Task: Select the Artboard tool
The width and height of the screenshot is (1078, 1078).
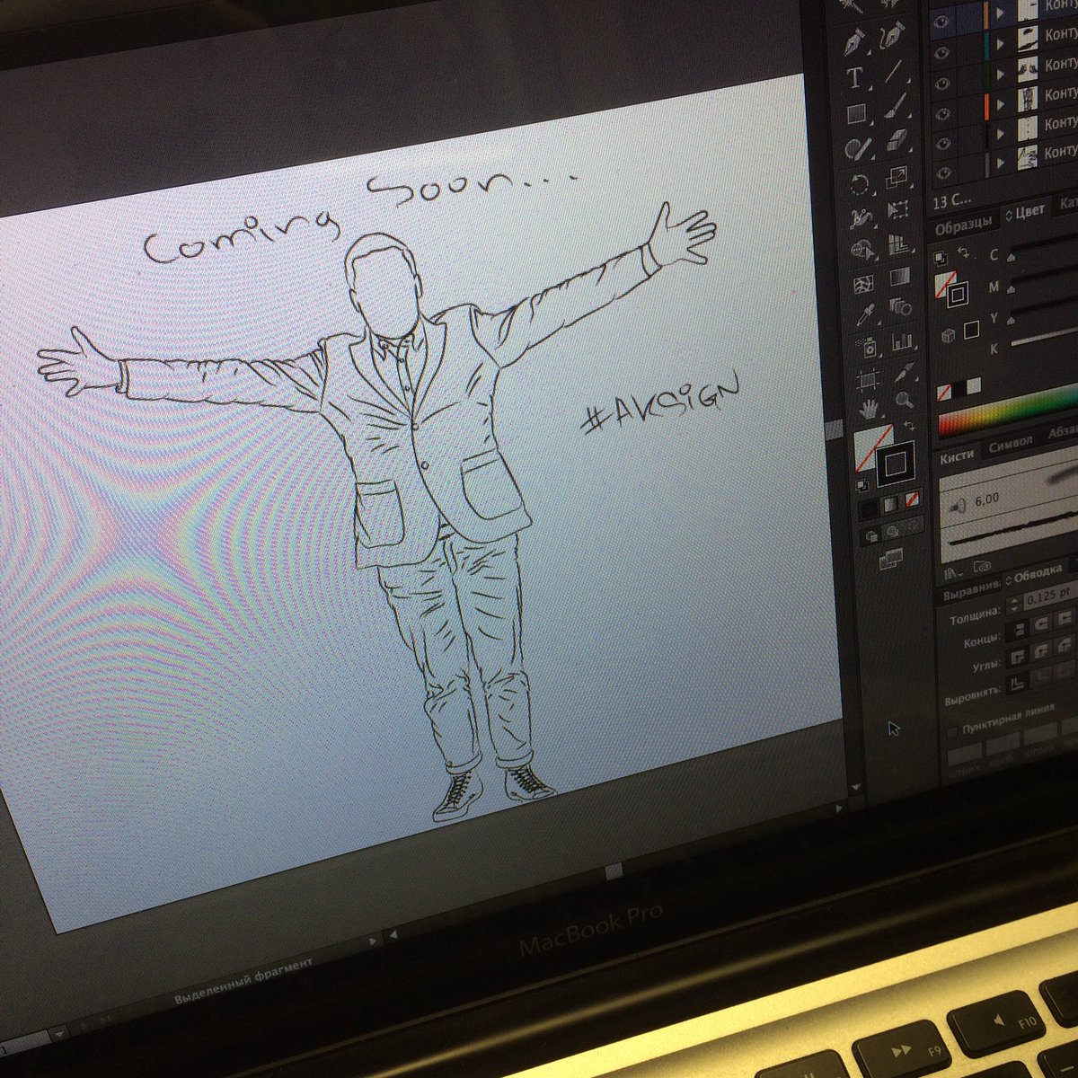Action: click(x=868, y=380)
